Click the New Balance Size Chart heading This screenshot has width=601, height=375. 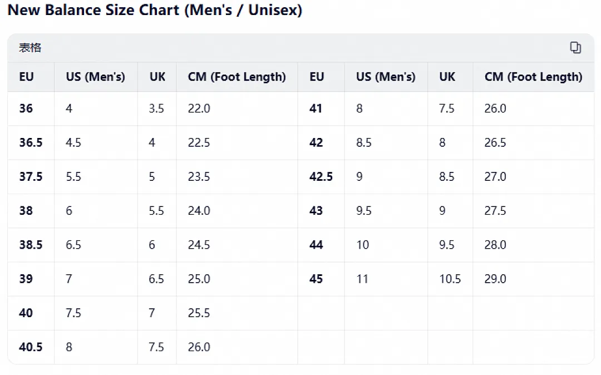[x=155, y=10]
